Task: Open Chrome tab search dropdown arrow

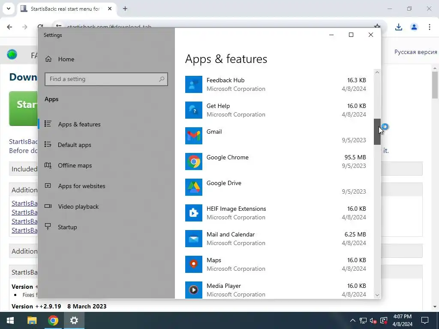Action: (x=9, y=9)
